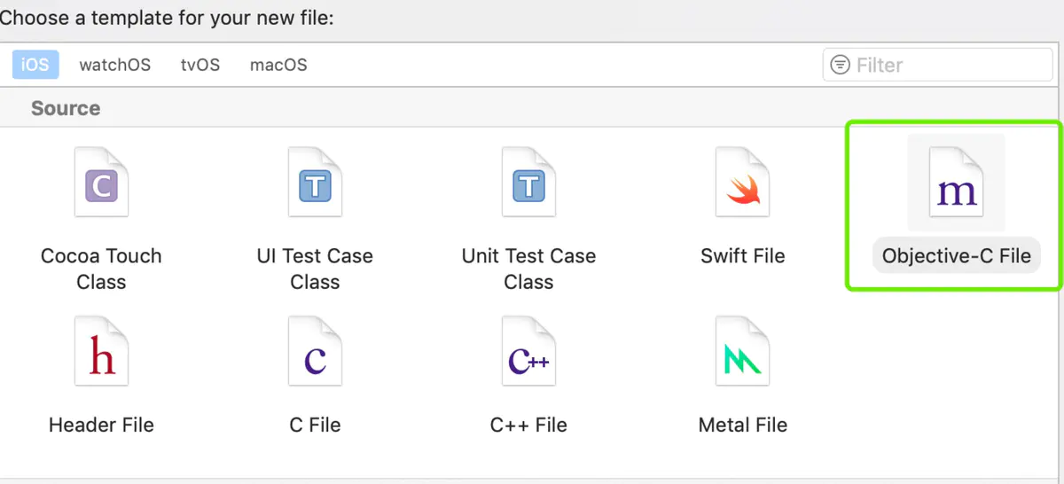
Task: Click the Metal File label
Action: click(x=743, y=425)
